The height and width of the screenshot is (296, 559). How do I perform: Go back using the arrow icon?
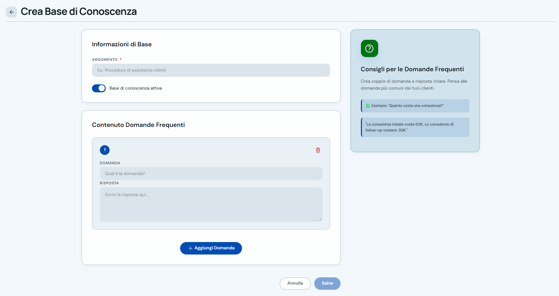(11, 12)
